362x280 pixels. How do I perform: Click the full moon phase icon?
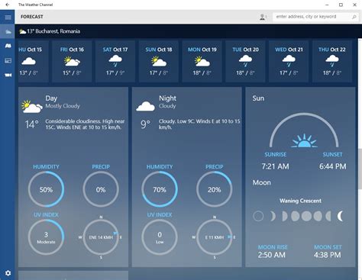point(306,216)
